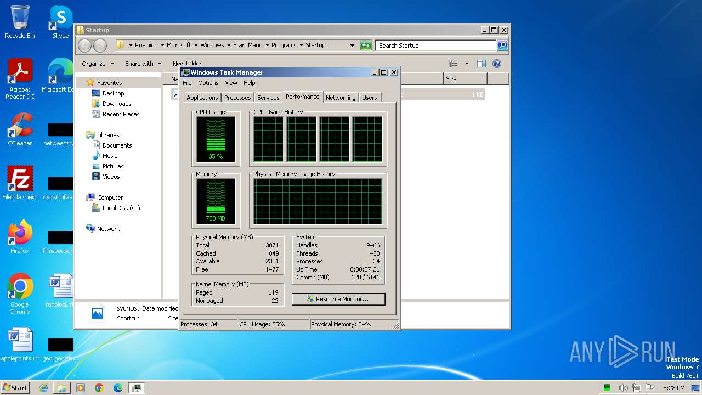
Task: Click Programs in the address breadcrumb
Action: 284,46
